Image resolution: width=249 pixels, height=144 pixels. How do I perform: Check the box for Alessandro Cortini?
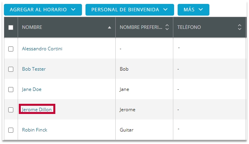[x=11, y=49]
